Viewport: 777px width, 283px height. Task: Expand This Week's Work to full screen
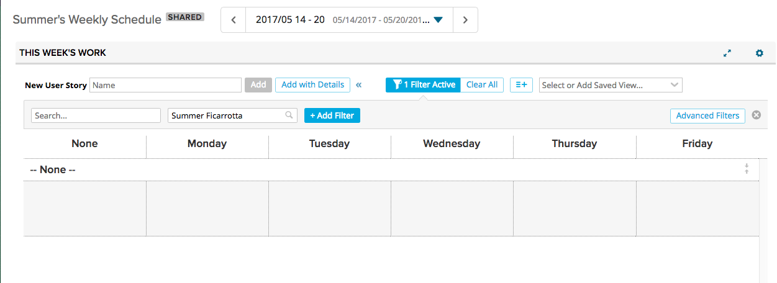pos(727,53)
